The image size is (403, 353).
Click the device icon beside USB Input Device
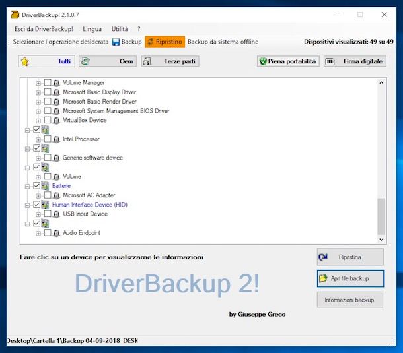pos(56,214)
